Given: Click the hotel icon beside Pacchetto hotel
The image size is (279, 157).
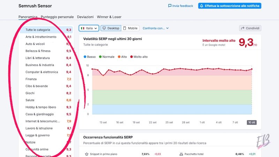Looking at the screenshot, I should pos(181,154).
